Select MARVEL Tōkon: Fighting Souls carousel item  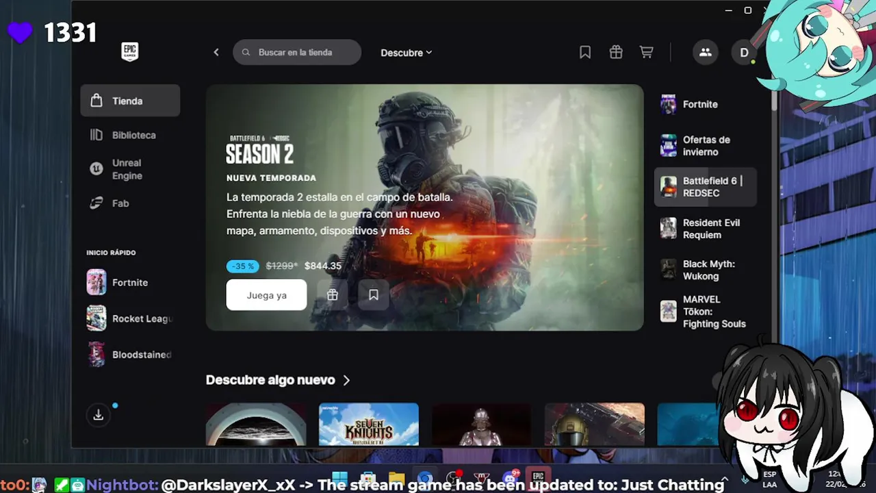705,312
